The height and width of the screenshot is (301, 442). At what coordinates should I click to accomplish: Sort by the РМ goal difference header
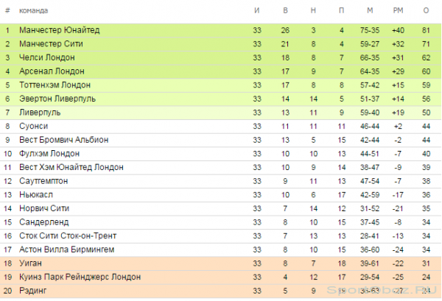(x=398, y=11)
